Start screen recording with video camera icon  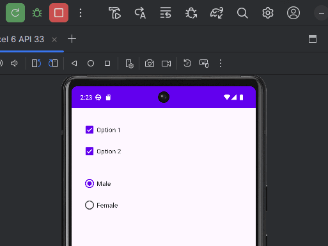pyautogui.click(x=166, y=63)
